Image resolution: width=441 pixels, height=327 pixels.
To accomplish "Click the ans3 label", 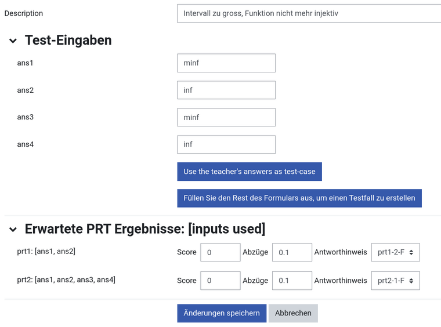I will [26, 117].
